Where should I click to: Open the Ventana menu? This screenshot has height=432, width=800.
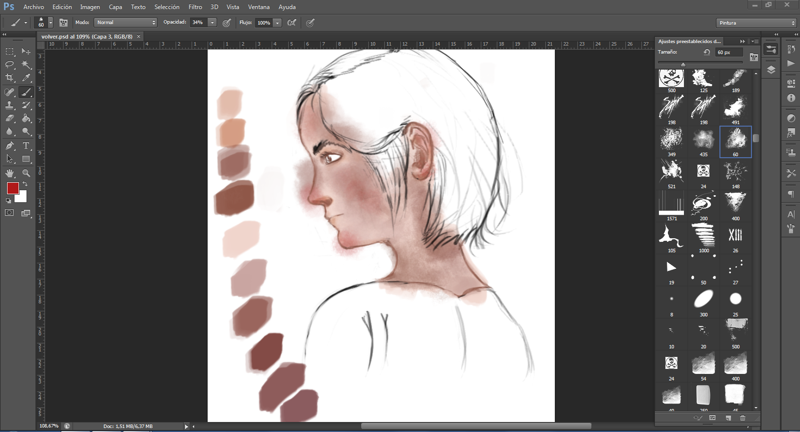click(x=259, y=7)
